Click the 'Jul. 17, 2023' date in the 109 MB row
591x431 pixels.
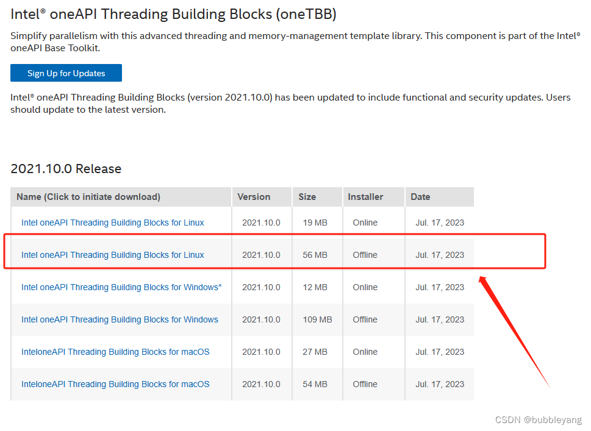(440, 319)
